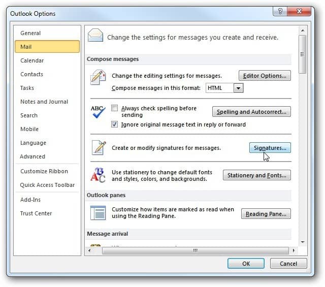The height and width of the screenshot is (287, 325).
Task: Click the Reading Pane layout icon
Action: 98,212
